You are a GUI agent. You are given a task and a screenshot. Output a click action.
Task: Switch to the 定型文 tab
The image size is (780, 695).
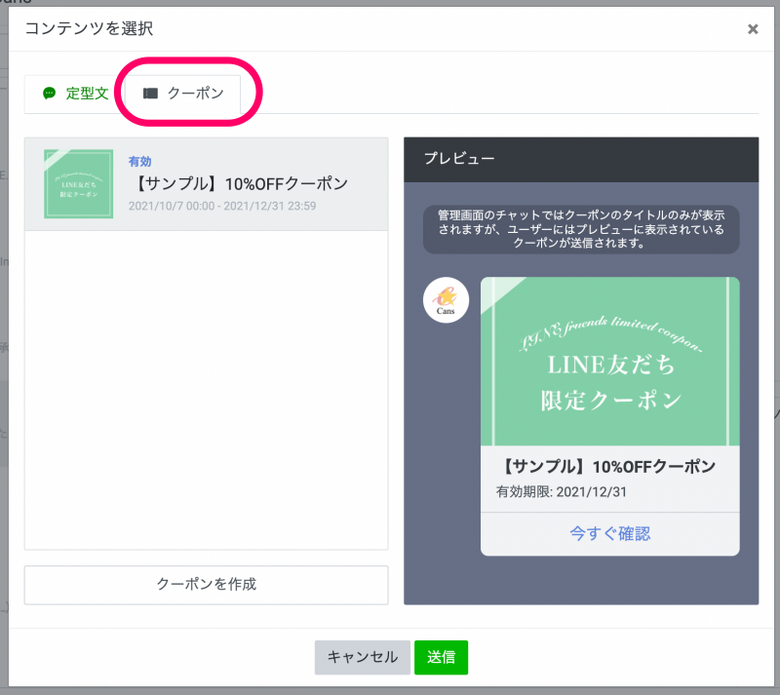pos(75,94)
